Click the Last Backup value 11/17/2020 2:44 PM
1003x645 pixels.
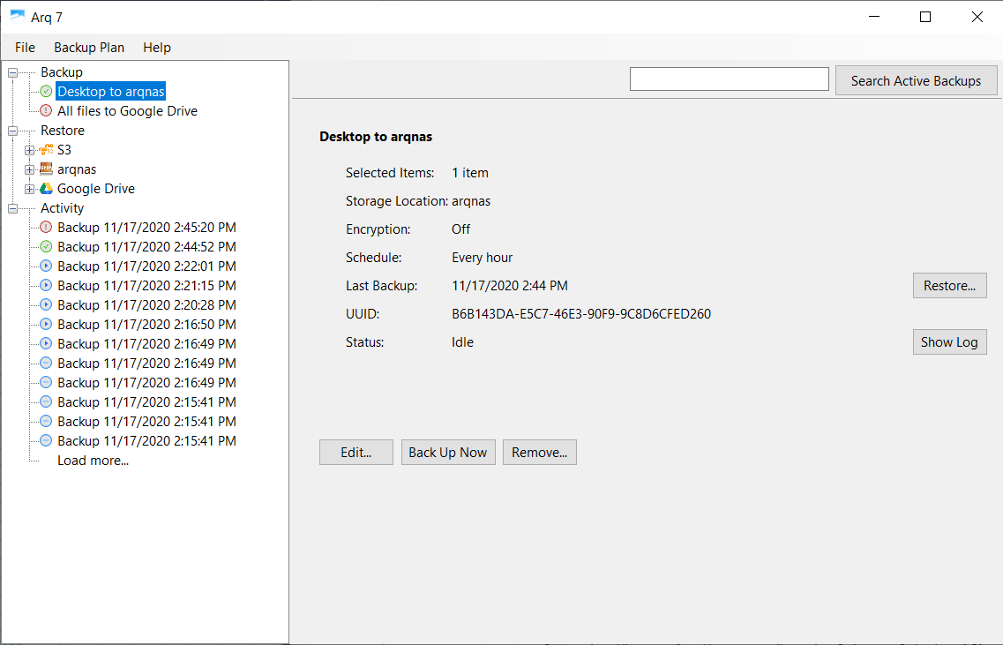click(x=509, y=285)
